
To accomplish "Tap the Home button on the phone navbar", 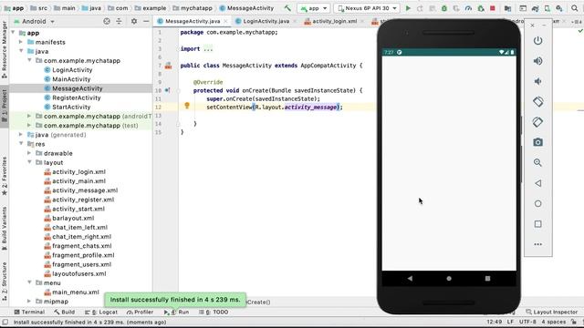I will pos(449,278).
